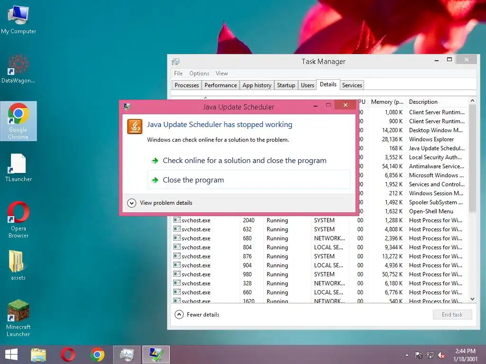Open the View menu in Task Manager
The width and height of the screenshot is (486, 364).
pos(222,73)
